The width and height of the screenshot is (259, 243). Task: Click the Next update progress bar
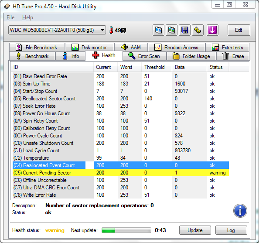point(126,230)
